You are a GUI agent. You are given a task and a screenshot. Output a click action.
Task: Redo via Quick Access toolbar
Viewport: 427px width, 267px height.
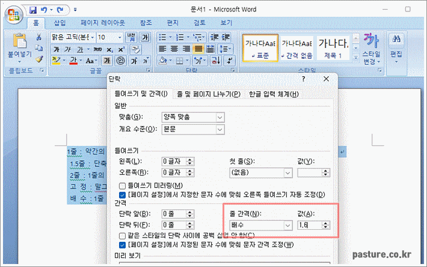pyautogui.click(x=60, y=10)
